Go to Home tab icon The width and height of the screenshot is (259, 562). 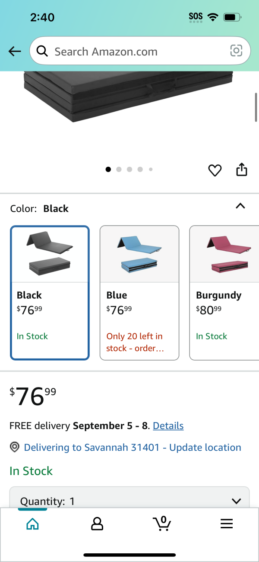[32, 524]
